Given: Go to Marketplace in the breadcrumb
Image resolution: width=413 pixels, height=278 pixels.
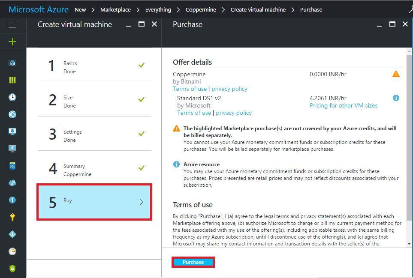Looking at the screenshot, I should [x=115, y=9].
